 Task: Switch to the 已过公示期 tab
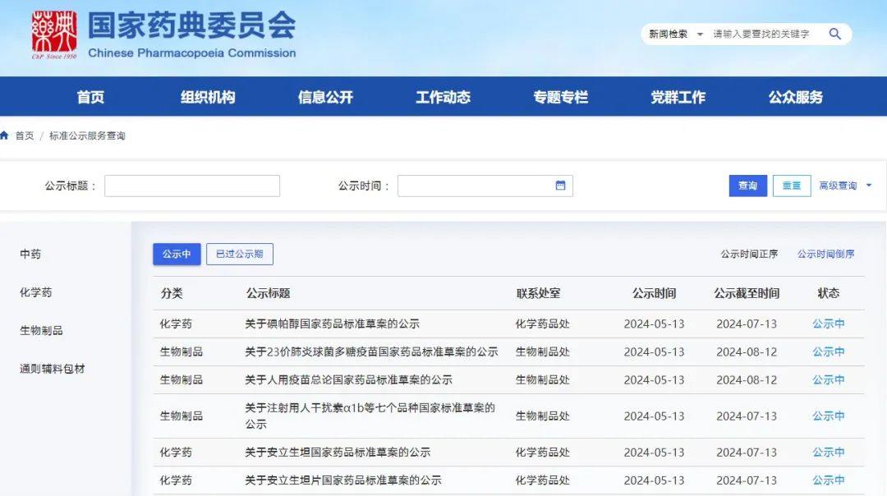239,255
